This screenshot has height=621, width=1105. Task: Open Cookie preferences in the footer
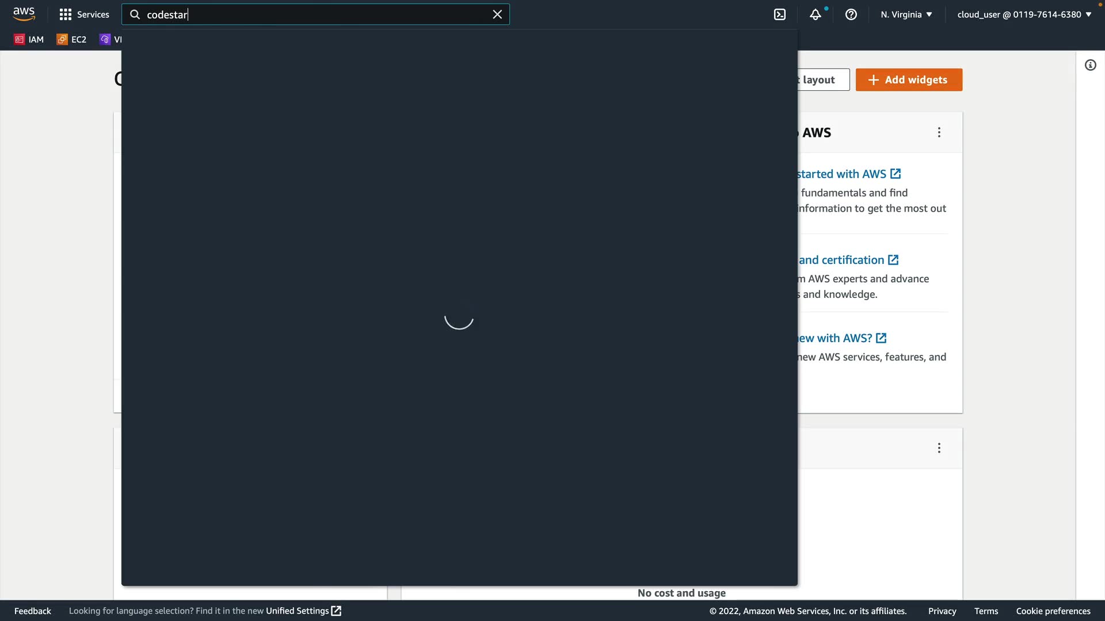click(1053, 611)
